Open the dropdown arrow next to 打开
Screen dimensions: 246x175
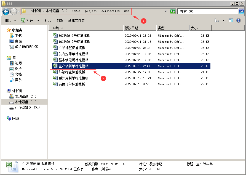tap(38, 20)
